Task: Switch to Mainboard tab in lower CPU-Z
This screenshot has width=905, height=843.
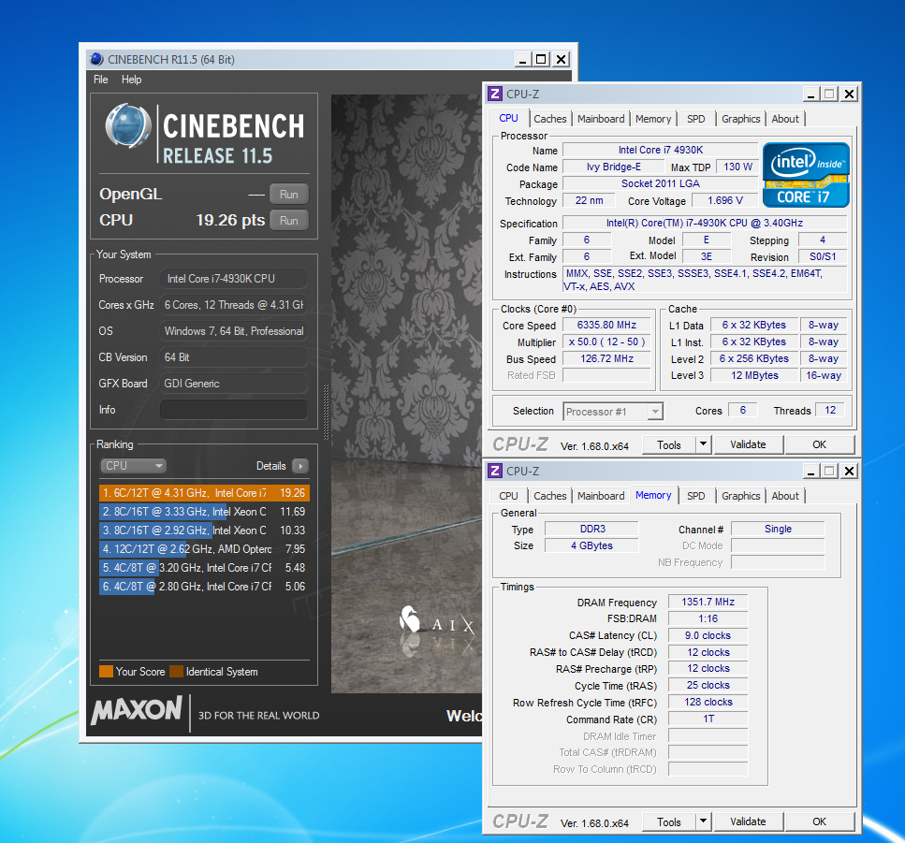Action: 601,496
